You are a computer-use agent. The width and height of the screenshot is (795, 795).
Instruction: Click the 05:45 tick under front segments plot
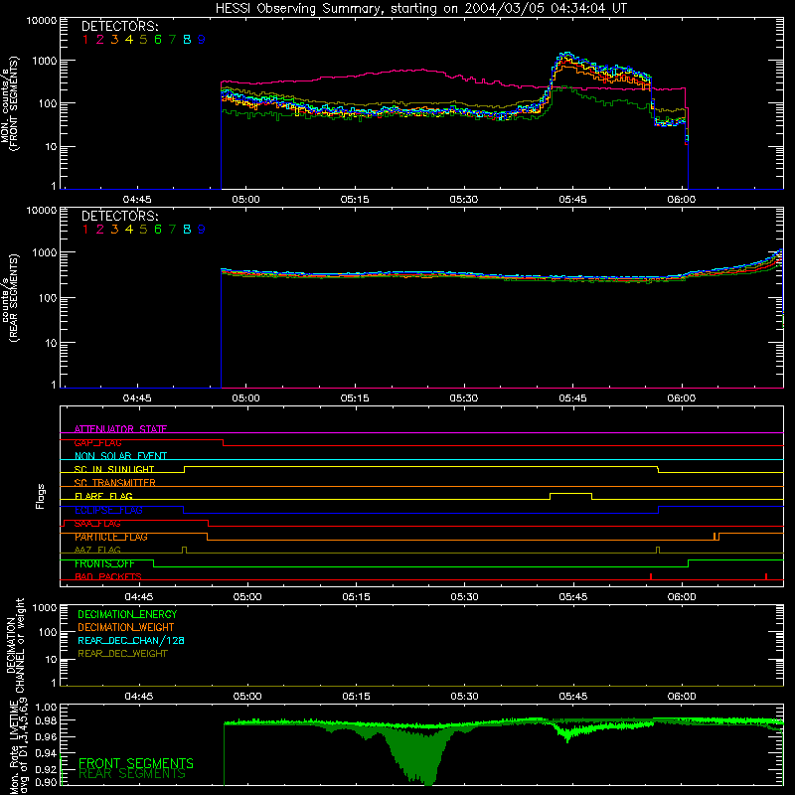click(573, 200)
